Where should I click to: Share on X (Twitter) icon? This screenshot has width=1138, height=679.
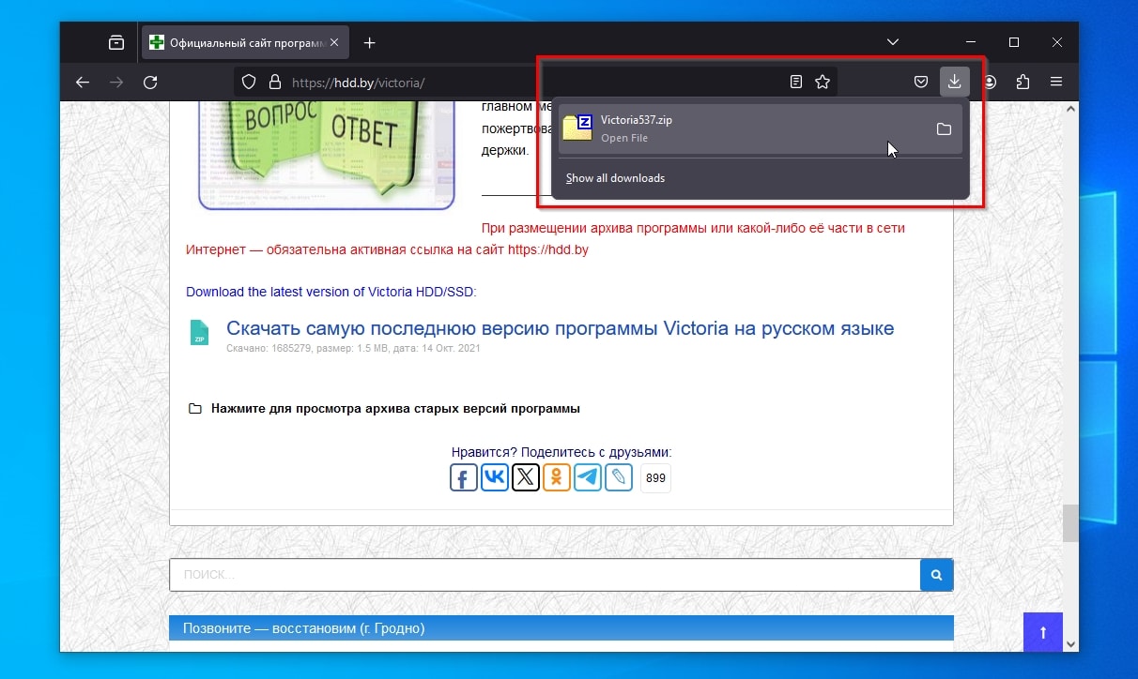[526, 477]
